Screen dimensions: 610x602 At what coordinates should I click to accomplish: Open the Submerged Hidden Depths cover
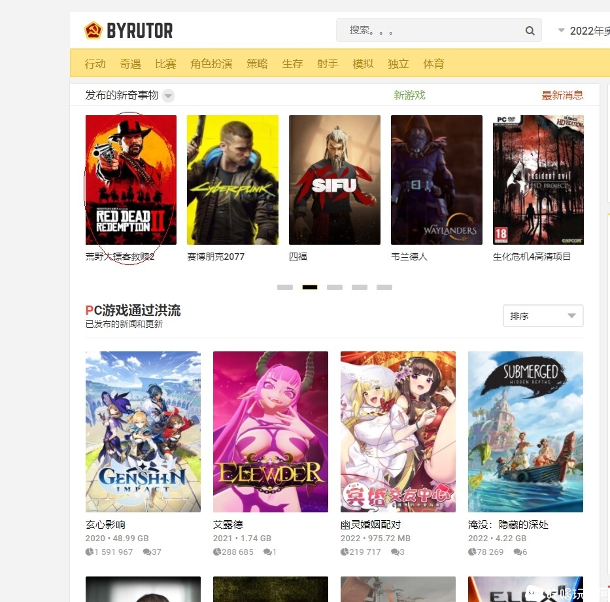click(526, 432)
